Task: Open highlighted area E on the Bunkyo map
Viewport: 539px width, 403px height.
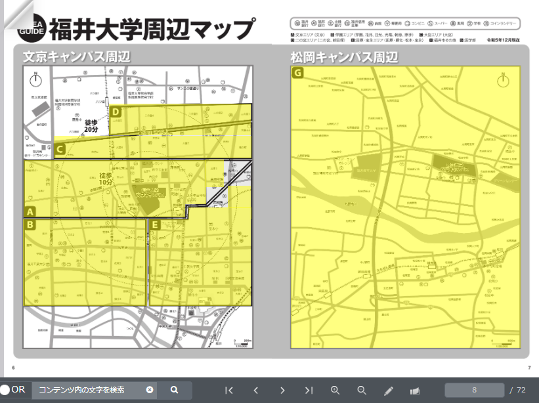Action: (200, 256)
